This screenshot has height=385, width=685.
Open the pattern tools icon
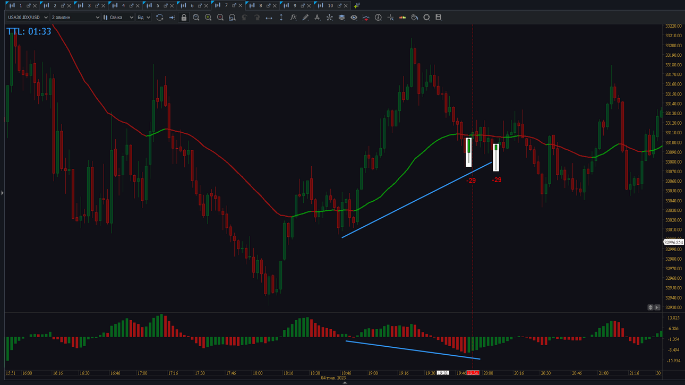(329, 18)
